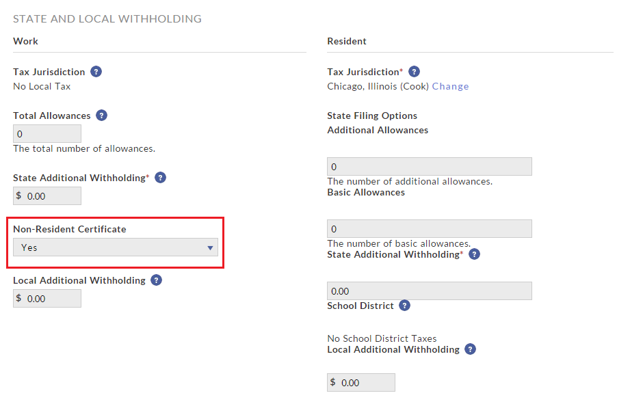Click Resident State Additional Withholding field
630x404 pixels.
point(430,291)
